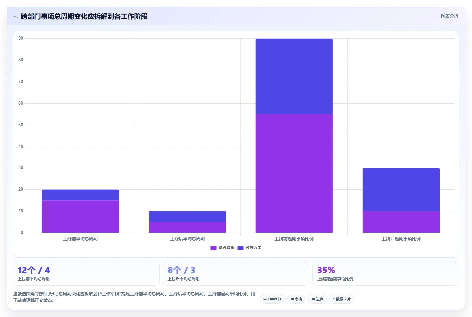Click the small icon before the chart title
This screenshot has height=317, width=472.
click(16, 17)
